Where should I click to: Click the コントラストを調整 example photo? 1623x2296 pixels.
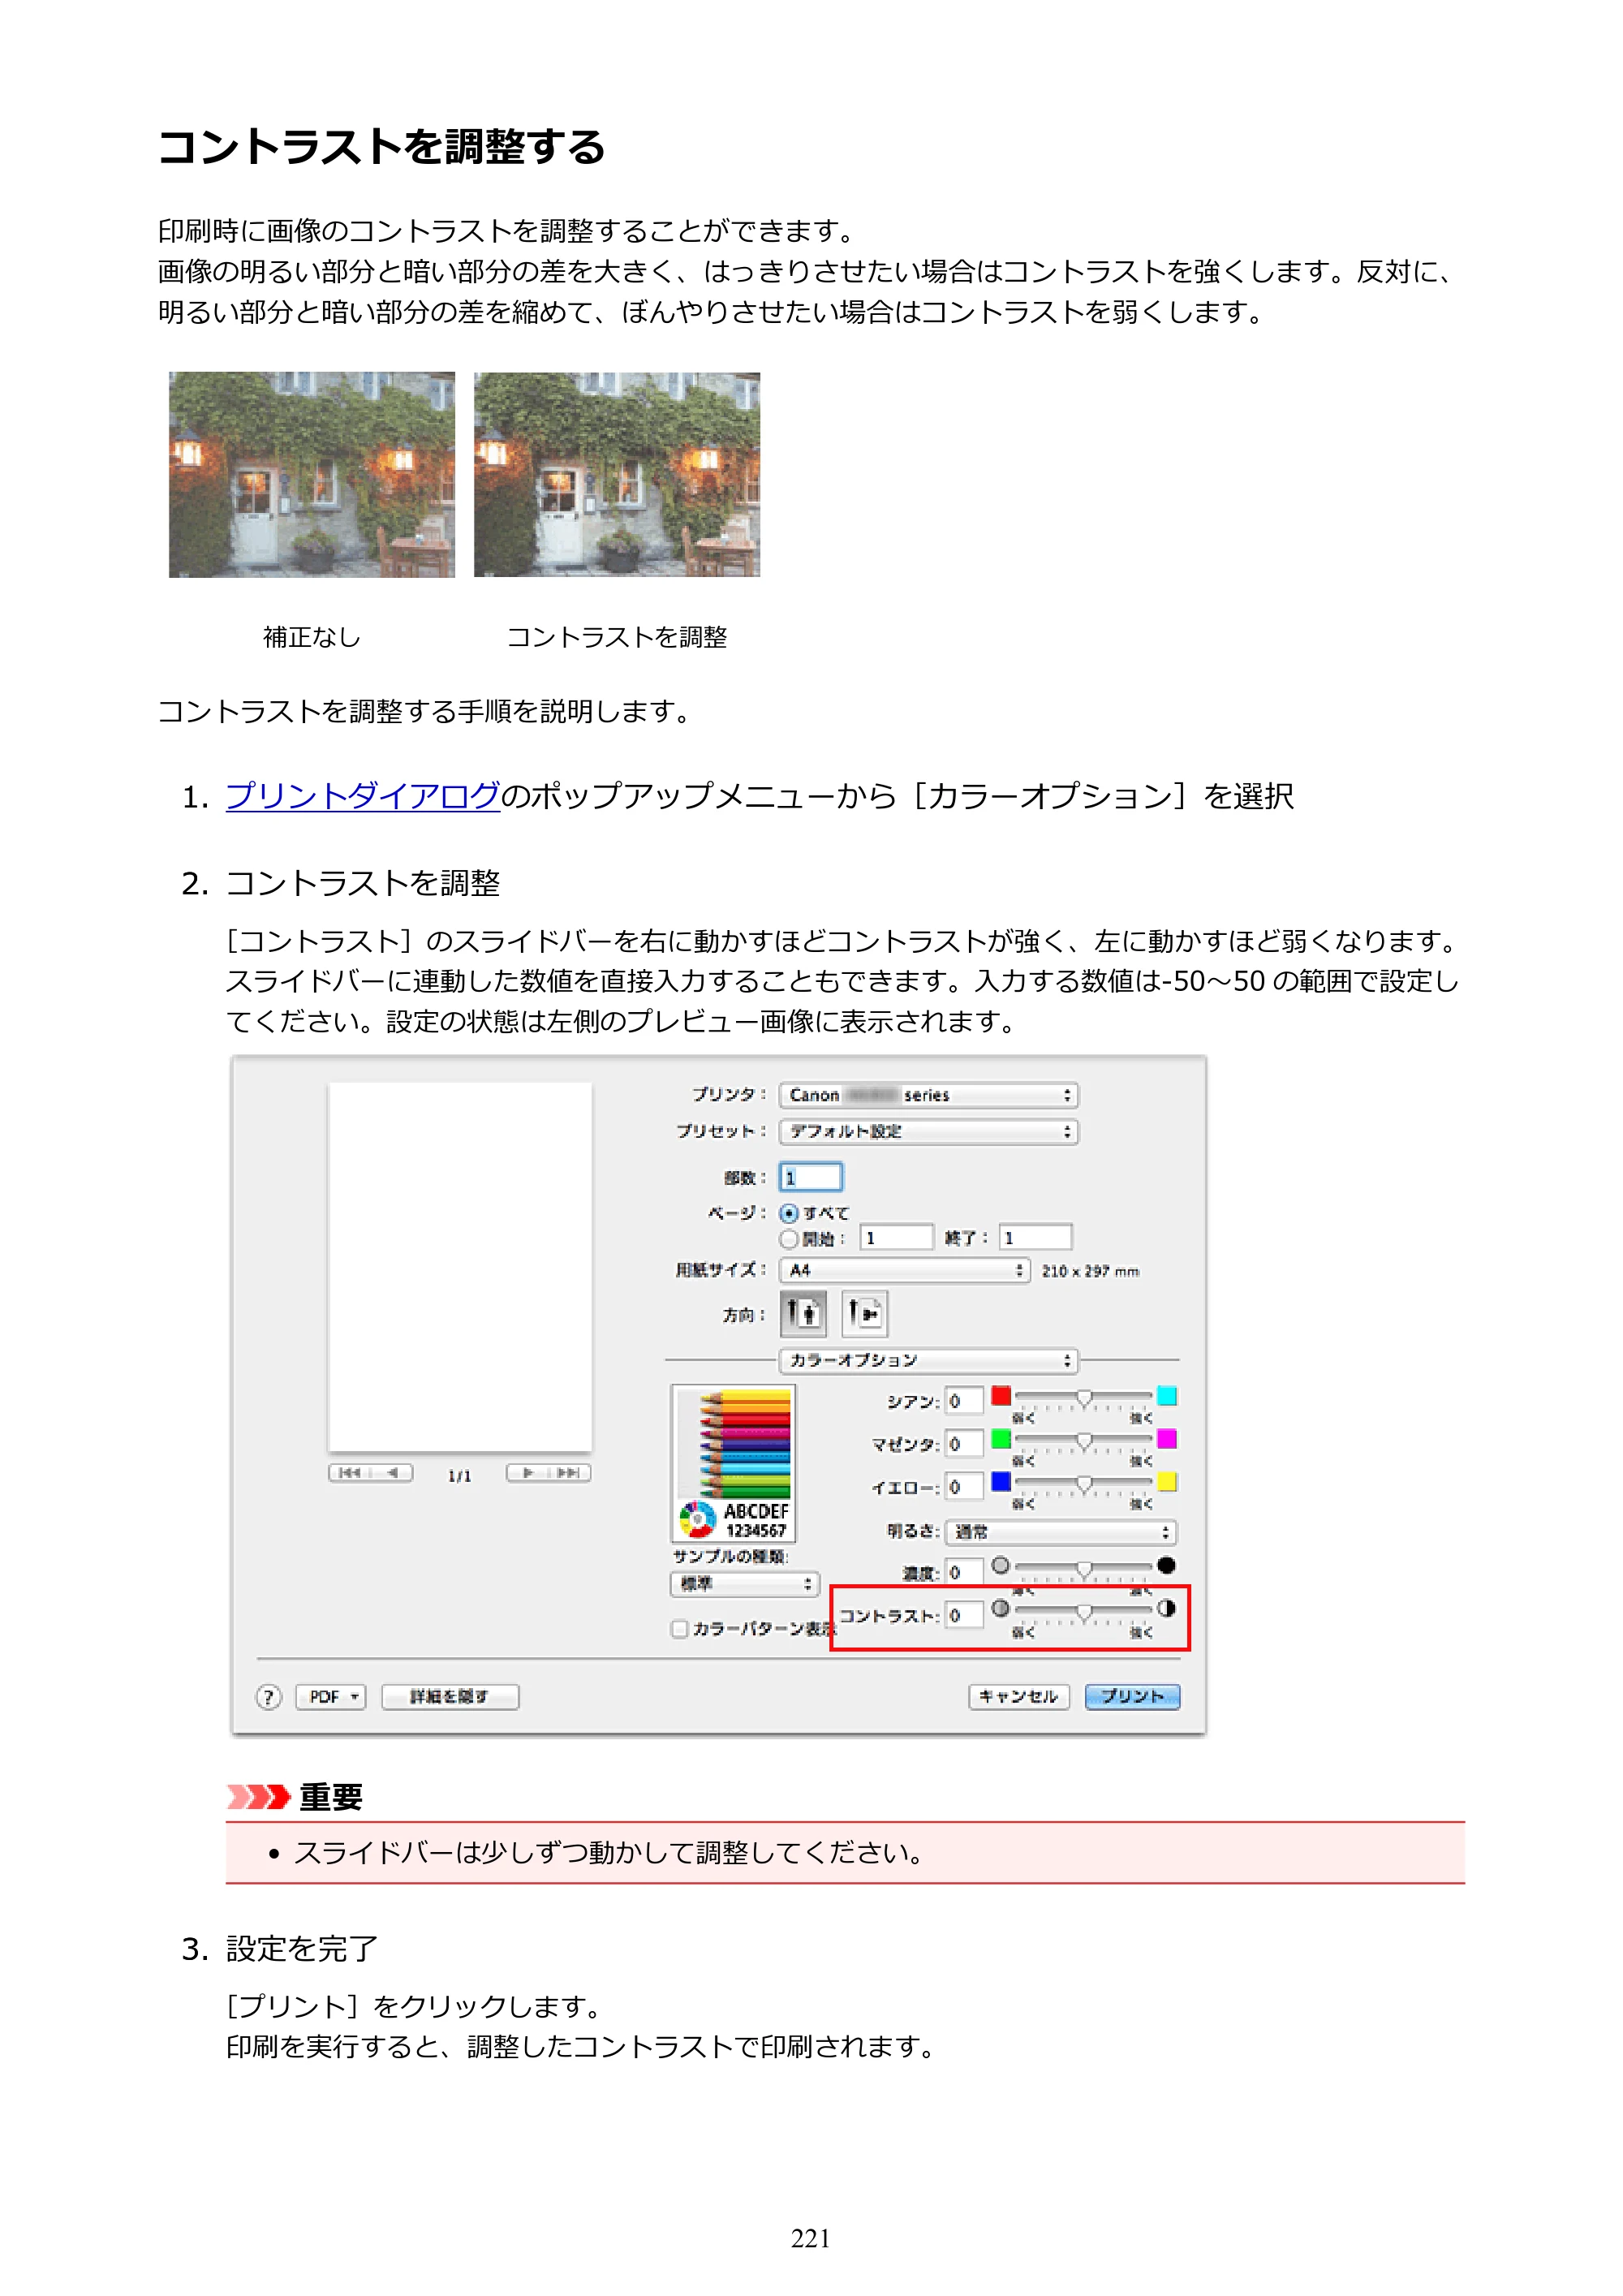(x=617, y=475)
